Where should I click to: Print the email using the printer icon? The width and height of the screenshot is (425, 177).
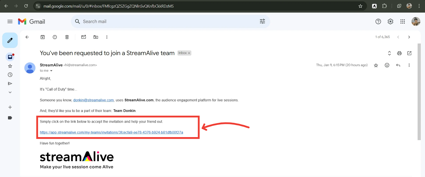[399, 53]
